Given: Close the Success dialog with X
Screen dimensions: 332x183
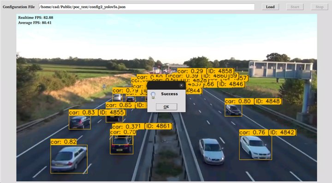Looking at the screenshot, I should point(181,85).
